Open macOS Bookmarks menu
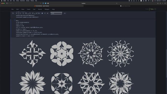The image size is (167, 94). click(x=22, y=1)
